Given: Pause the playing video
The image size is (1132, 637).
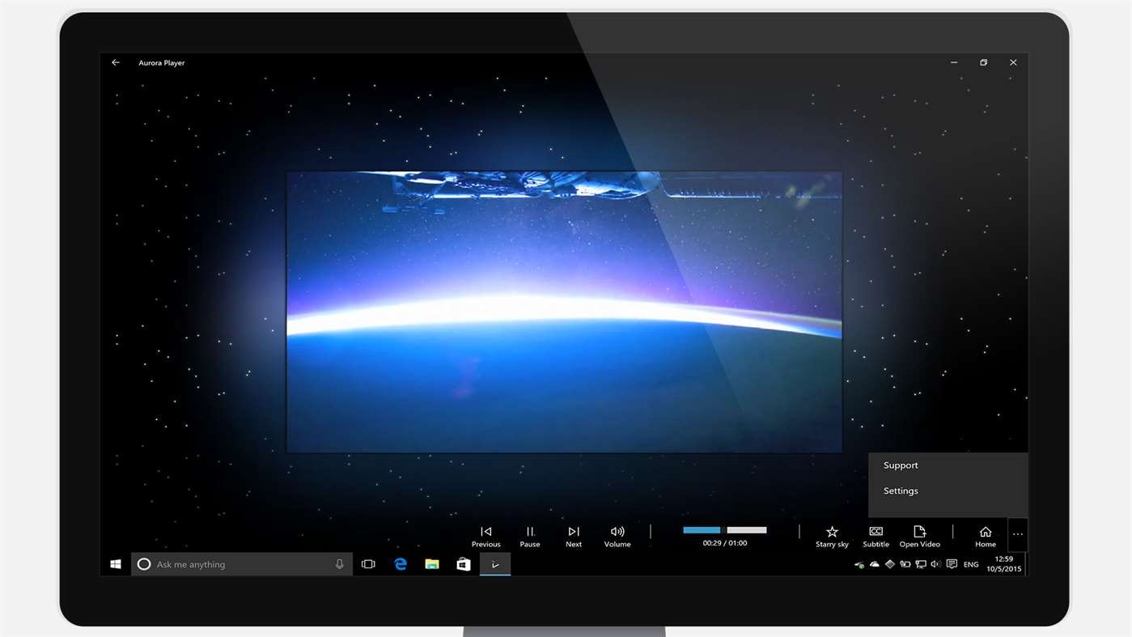Looking at the screenshot, I should click(530, 537).
